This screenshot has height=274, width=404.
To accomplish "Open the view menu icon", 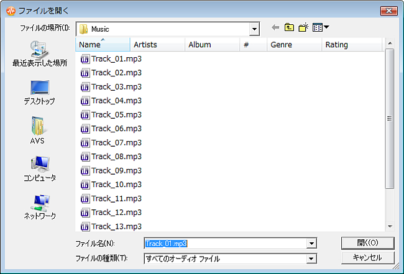I will click(x=321, y=27).
